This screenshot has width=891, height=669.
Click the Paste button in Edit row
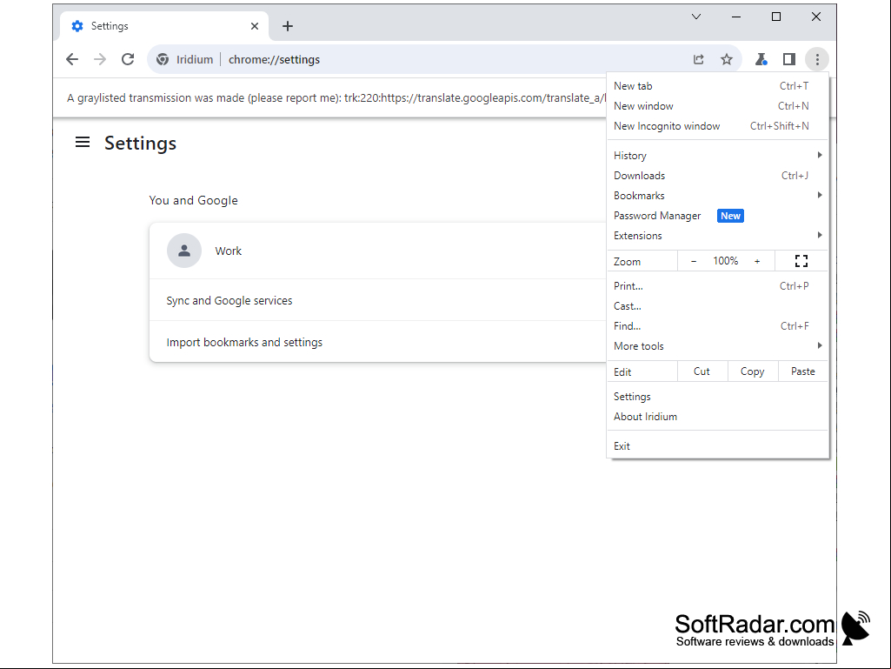(803, 371)
